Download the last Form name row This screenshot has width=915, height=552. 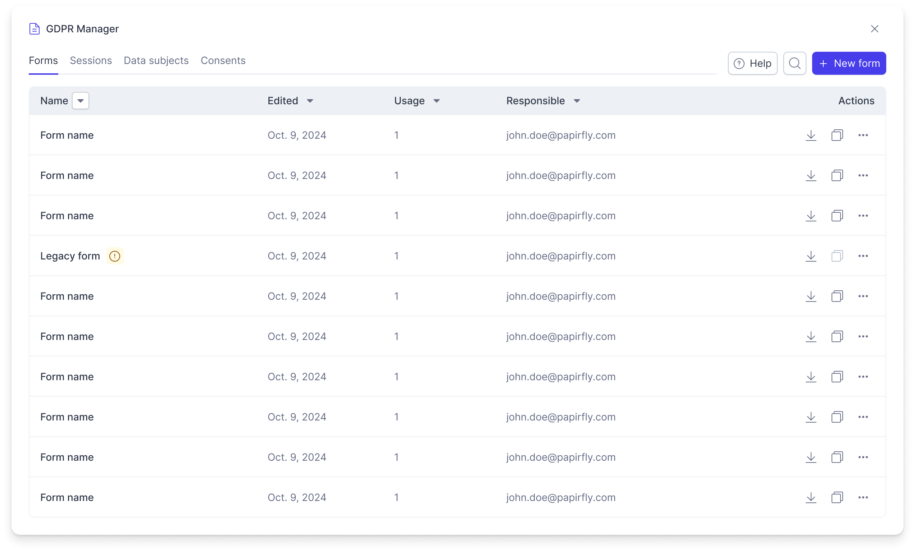click(811, 497)
